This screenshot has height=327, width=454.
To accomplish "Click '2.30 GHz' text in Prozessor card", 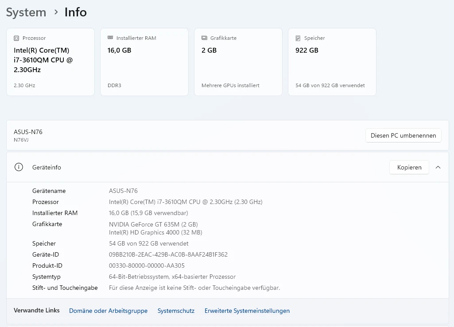I will tap(24, 85).
